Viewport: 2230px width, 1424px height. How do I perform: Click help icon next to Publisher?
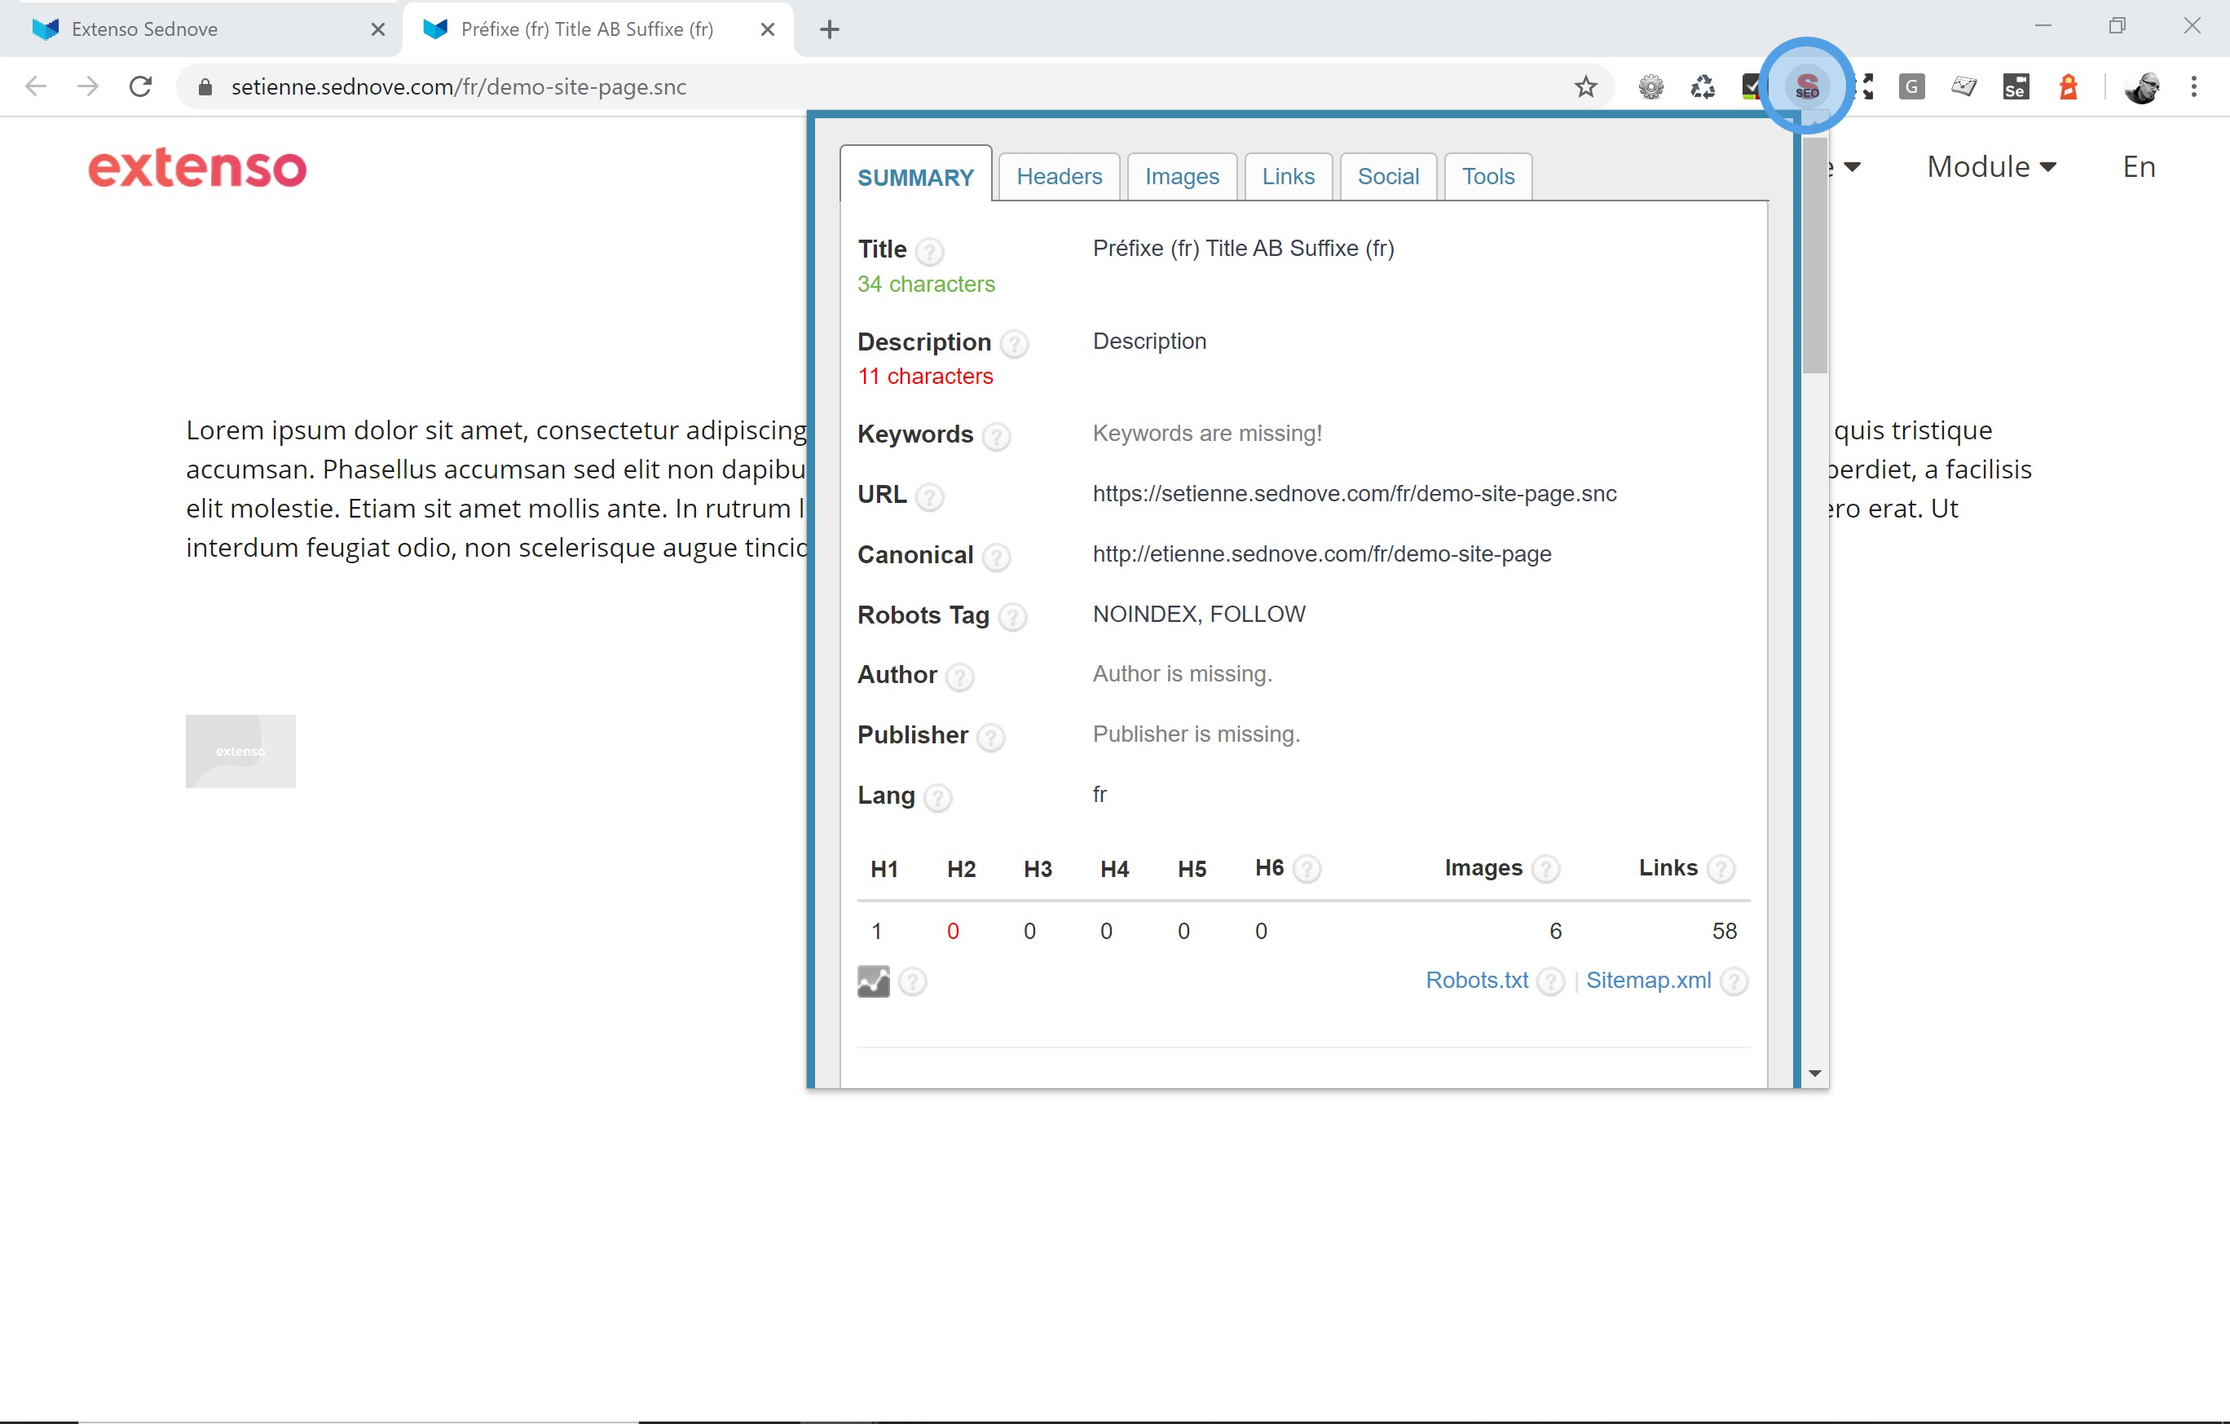[990, 737]
